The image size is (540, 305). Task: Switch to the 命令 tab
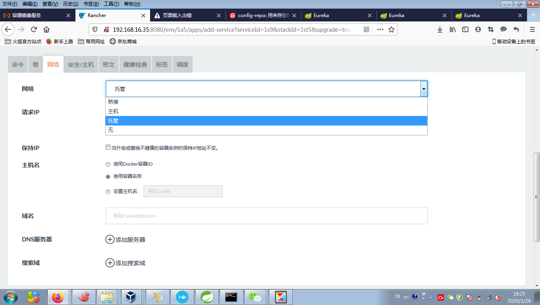(x=18, y=64)
